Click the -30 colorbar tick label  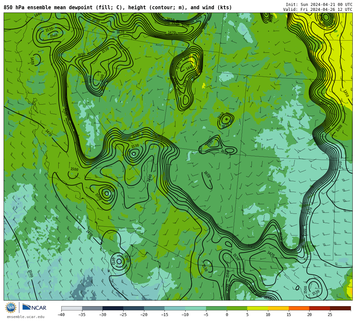click(103, 315)
